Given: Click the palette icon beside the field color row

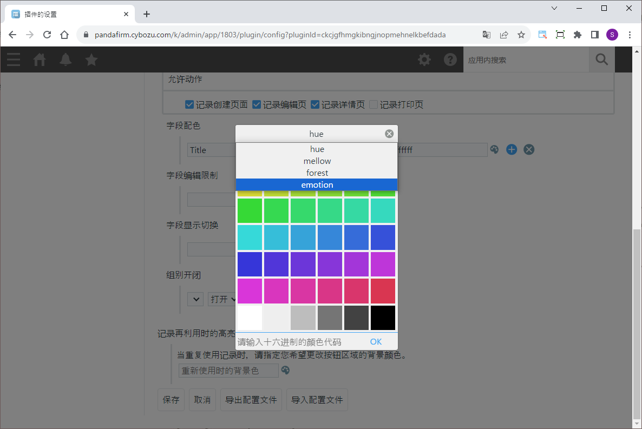Looking at the screenshot, I should click(x=494, y=150).
